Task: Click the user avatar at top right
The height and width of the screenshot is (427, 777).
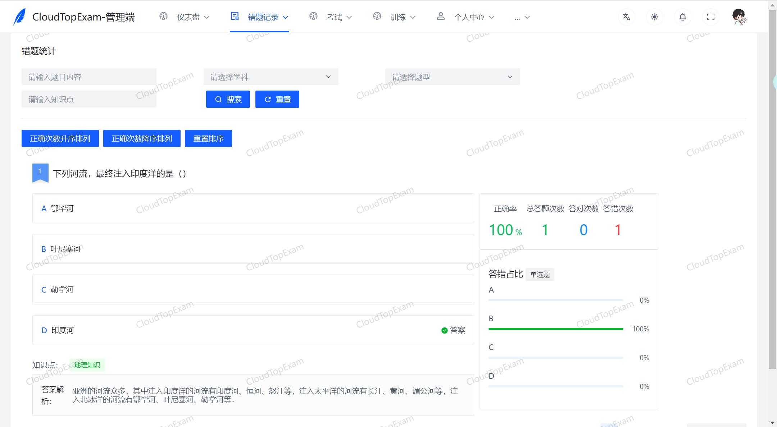Action: [739, 17]
